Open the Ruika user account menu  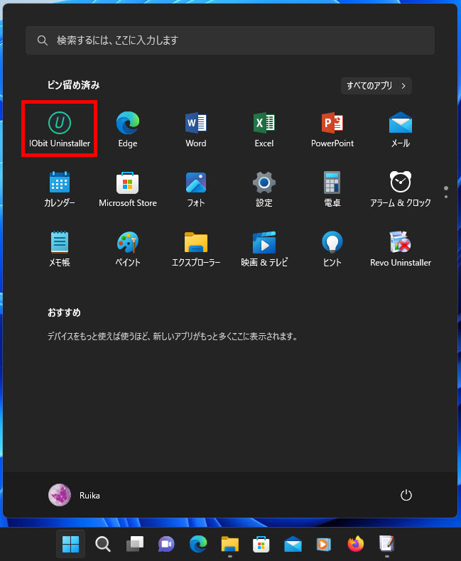coord(75,495)
